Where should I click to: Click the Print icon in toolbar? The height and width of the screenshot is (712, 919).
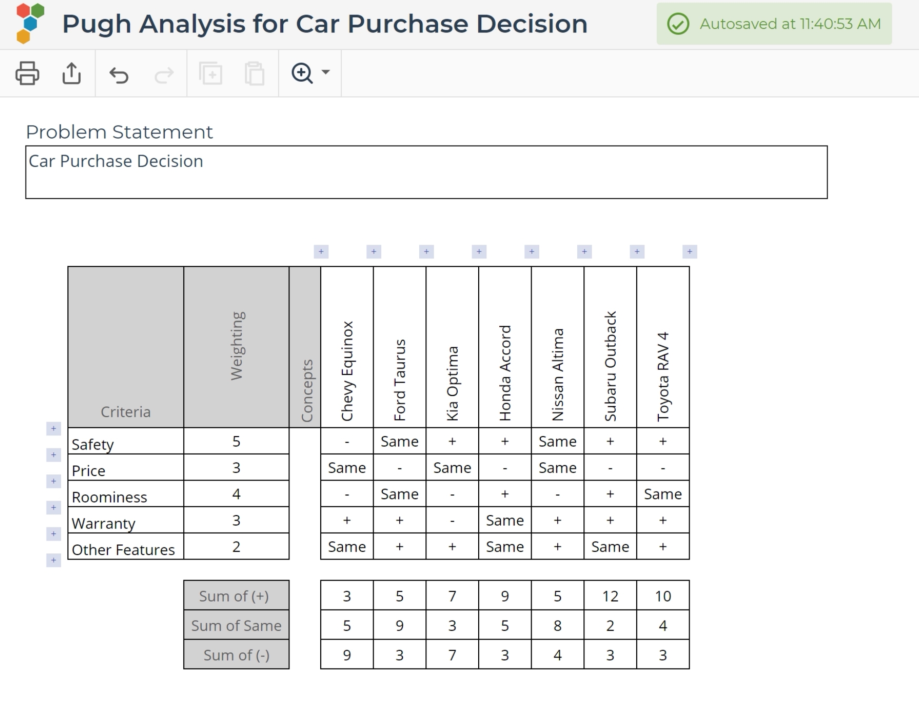coord(27,73)
